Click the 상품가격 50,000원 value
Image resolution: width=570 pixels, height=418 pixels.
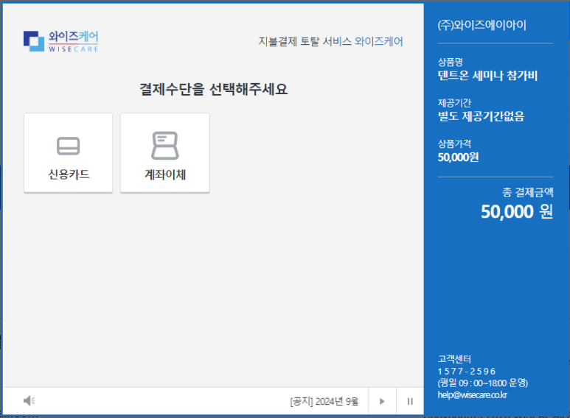coord(458,157)
